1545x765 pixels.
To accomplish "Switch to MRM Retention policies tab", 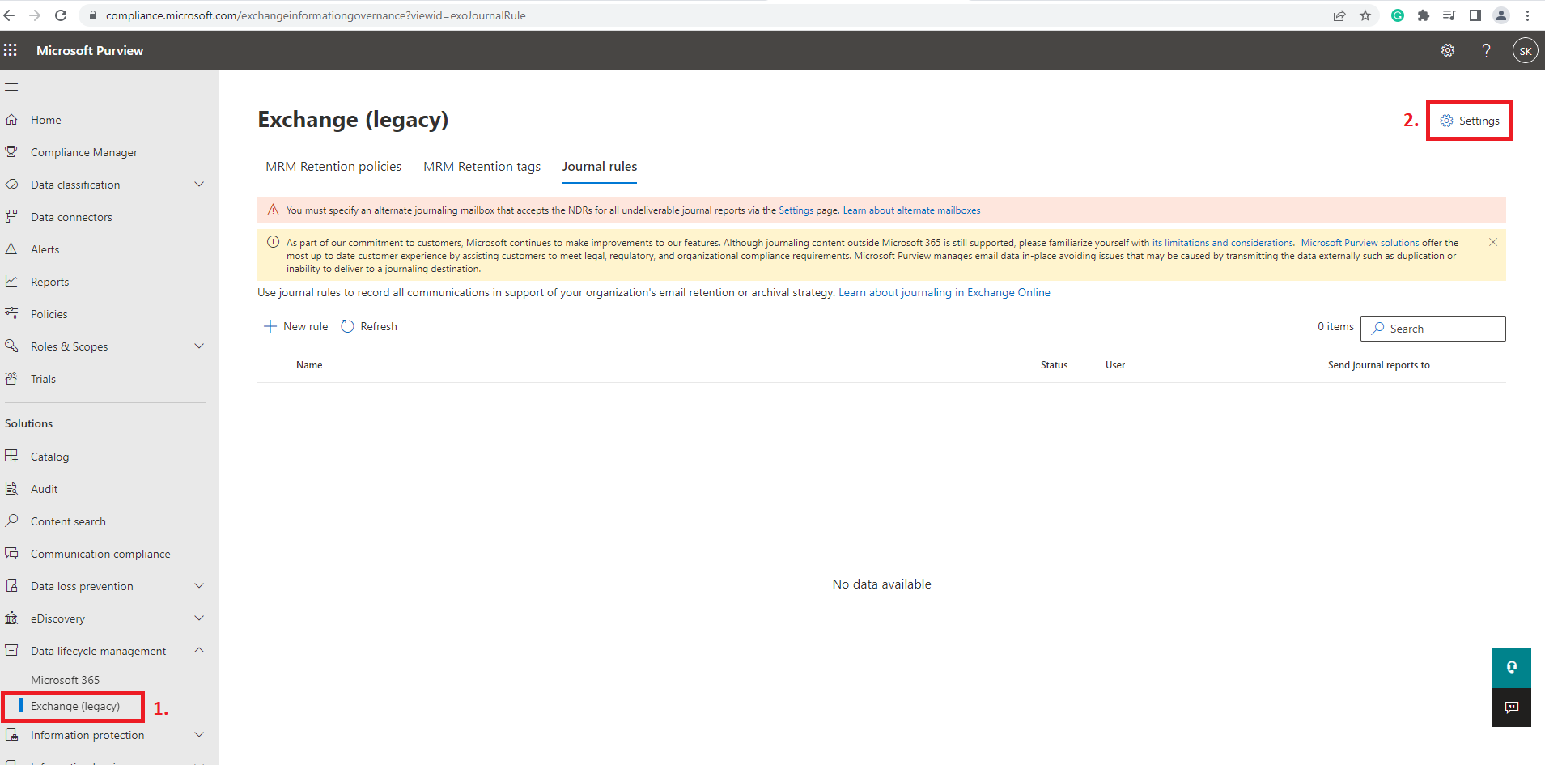I will click(x=333, y=167).
